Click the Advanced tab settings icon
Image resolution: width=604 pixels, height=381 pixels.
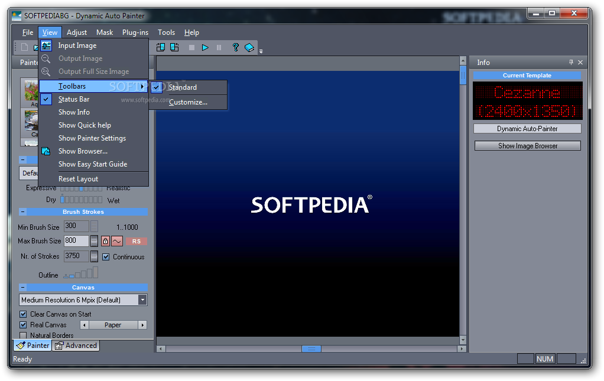pos(59,346)
